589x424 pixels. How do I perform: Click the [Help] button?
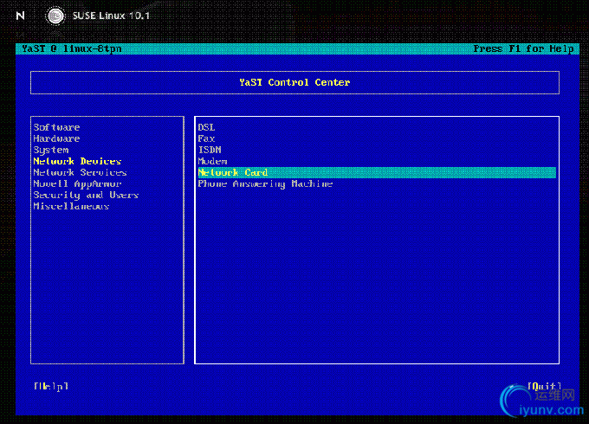(x=51, y=386)
